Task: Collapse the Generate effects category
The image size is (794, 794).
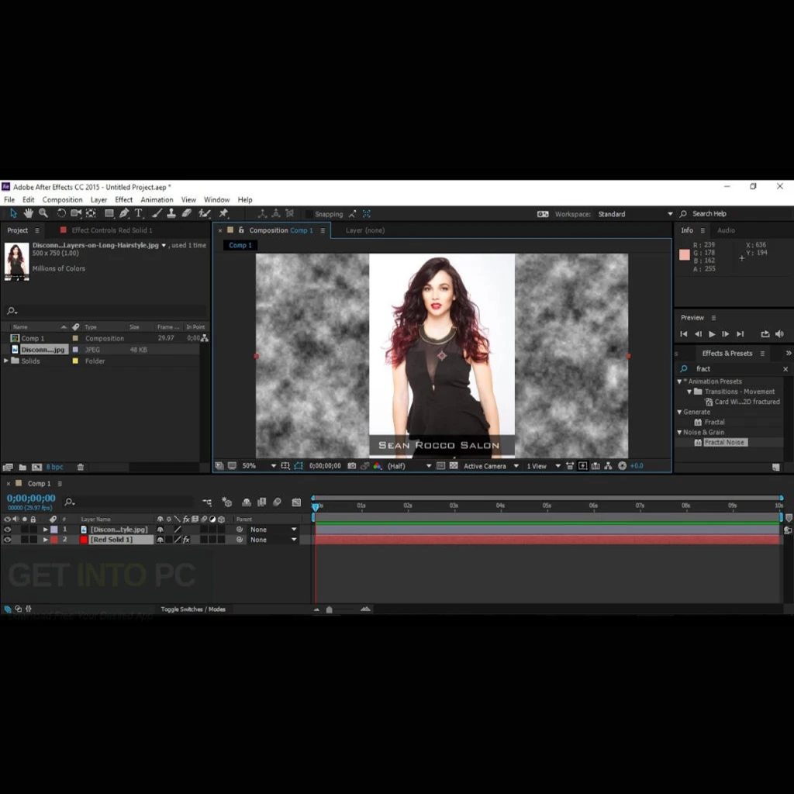Action: tap(679, 413)
